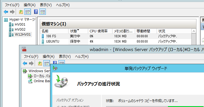Click the HV002 server icon
The image size is (204, 107).
click(x=11, y=30)
